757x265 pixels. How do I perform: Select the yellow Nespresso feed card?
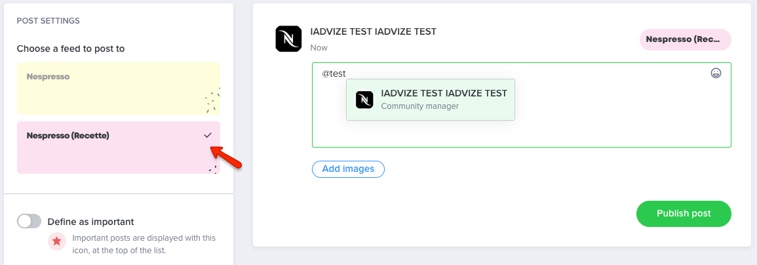click(x=119, y=89)
